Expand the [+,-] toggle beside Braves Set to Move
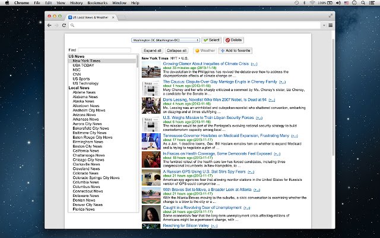This screenshot has width=380, height=238. (256, 190)
